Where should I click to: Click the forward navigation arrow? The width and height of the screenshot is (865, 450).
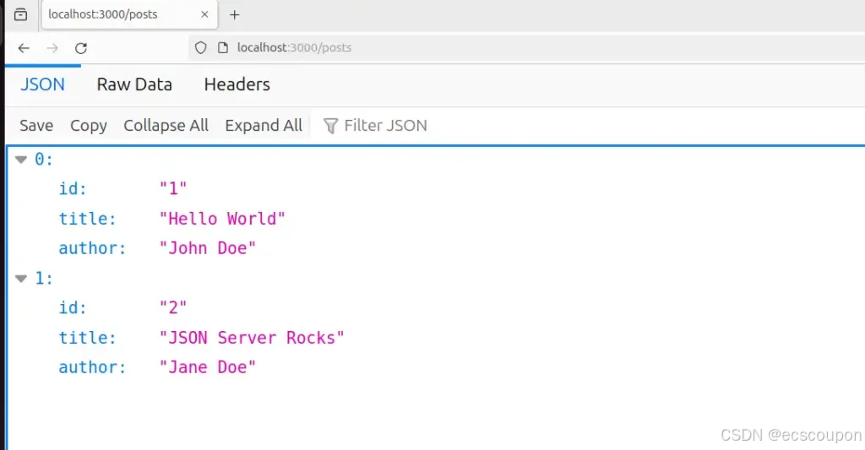tap(52, 48)
